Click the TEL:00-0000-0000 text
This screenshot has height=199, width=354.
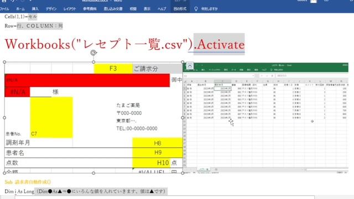point(137,129)
